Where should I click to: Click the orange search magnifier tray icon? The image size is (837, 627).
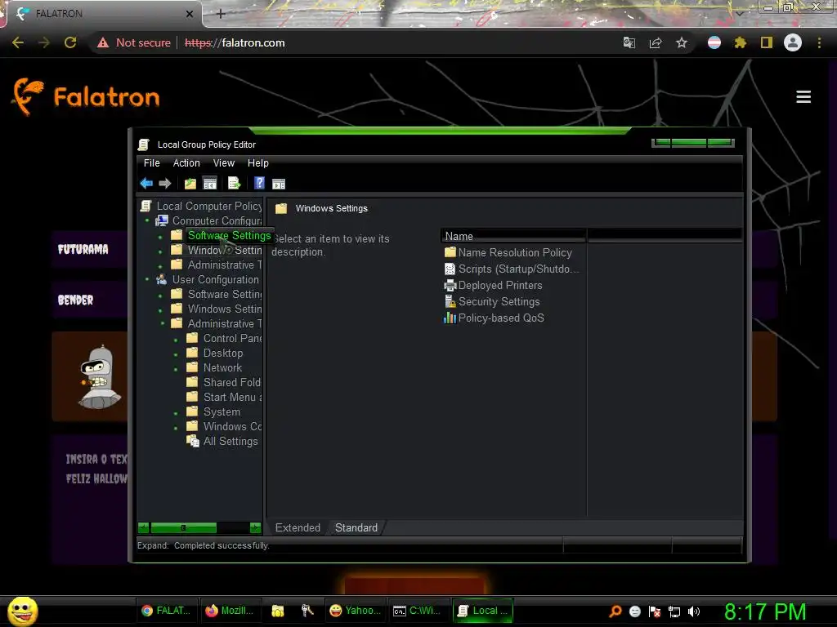click(615, 611)
